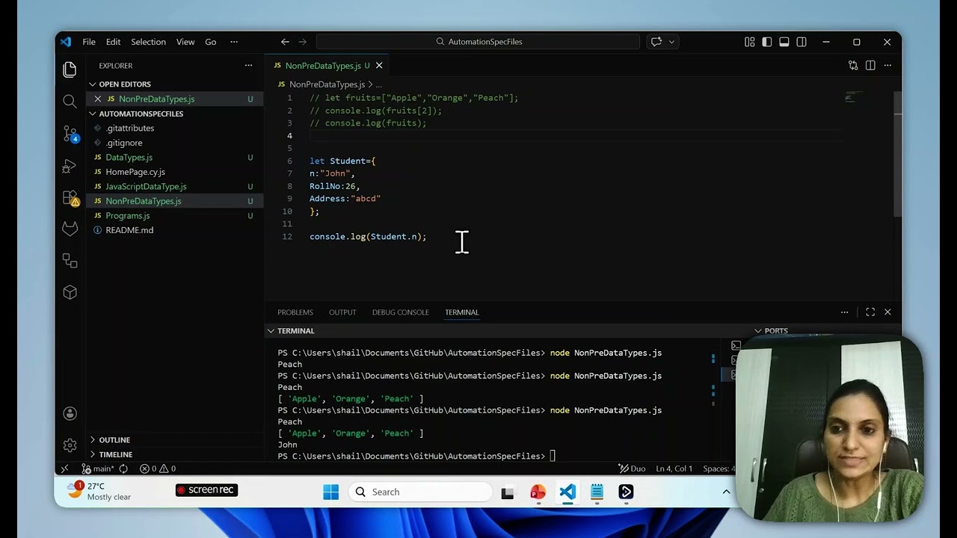Open the chat dropdown arrow in title bar
This screenshot has height=538, width=957.
[x=671, y=42]
